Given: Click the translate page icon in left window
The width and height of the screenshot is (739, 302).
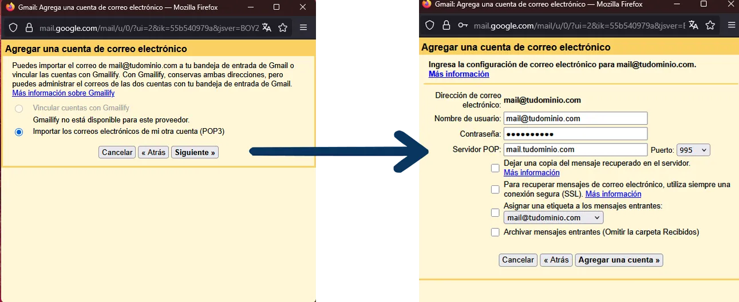Looking at the screenshot, I should tap(267, 27).
